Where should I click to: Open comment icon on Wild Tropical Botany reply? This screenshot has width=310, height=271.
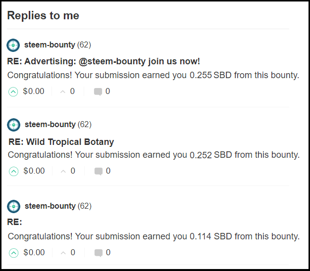click(99, 171)
